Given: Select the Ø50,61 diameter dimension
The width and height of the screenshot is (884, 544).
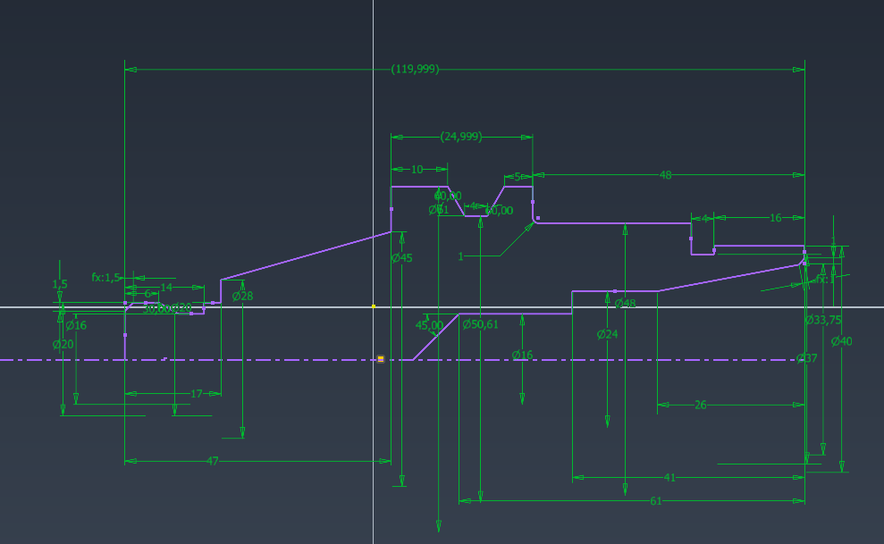Looking at the screenshot, I should (x=480, y=324).
